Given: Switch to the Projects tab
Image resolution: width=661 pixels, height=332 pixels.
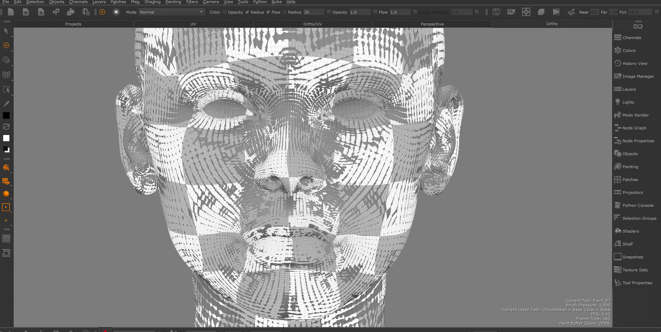Looking at the screenshot, I should click(x=73, y=24).
